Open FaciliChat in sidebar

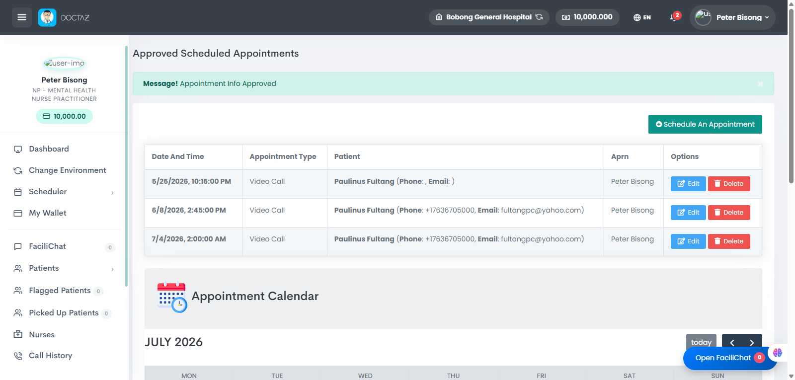point(47,246)
